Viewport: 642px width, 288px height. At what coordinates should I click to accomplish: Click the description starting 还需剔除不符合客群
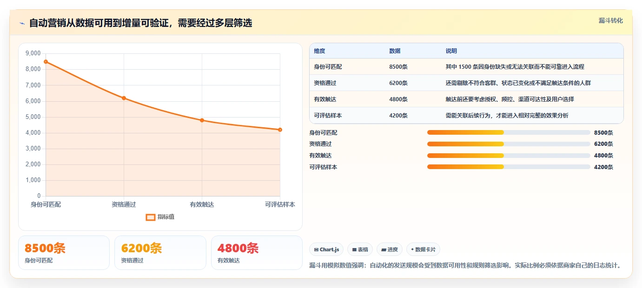(518, 83)
